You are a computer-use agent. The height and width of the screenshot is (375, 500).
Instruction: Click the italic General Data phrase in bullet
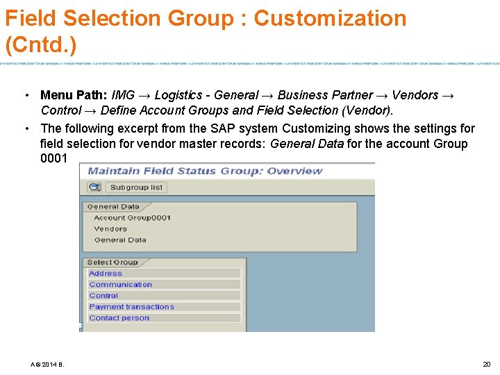pos(307,144)
